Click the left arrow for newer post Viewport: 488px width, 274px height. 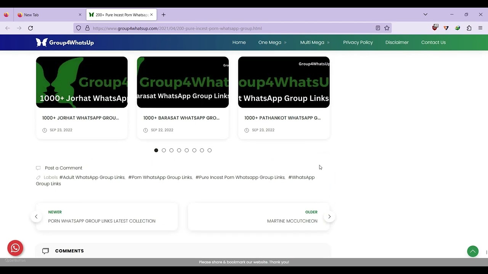pyautogui.click(x=36, y=217)
